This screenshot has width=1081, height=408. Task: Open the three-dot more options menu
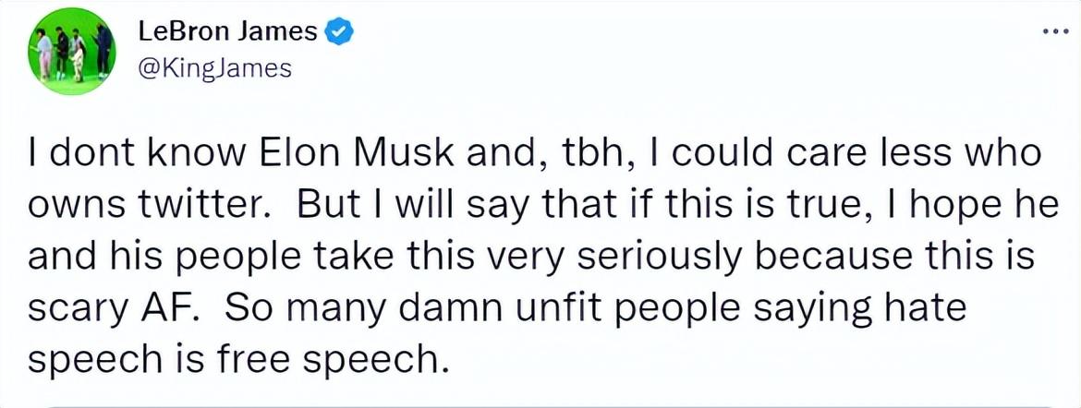(1054, 32)
